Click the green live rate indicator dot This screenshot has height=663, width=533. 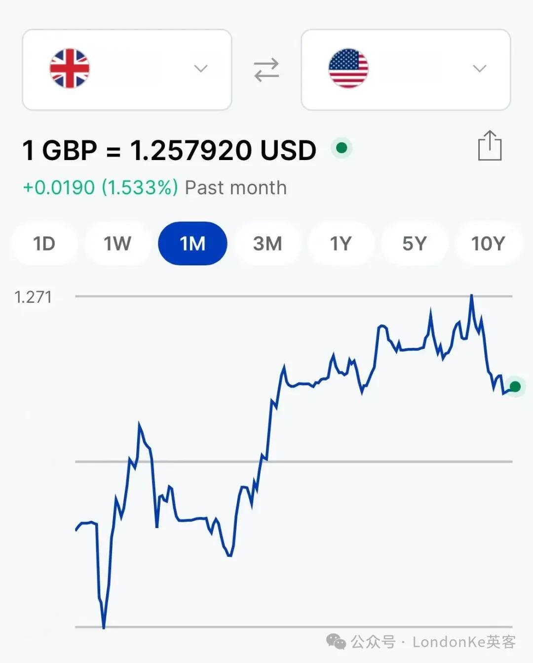pos(342,148)
